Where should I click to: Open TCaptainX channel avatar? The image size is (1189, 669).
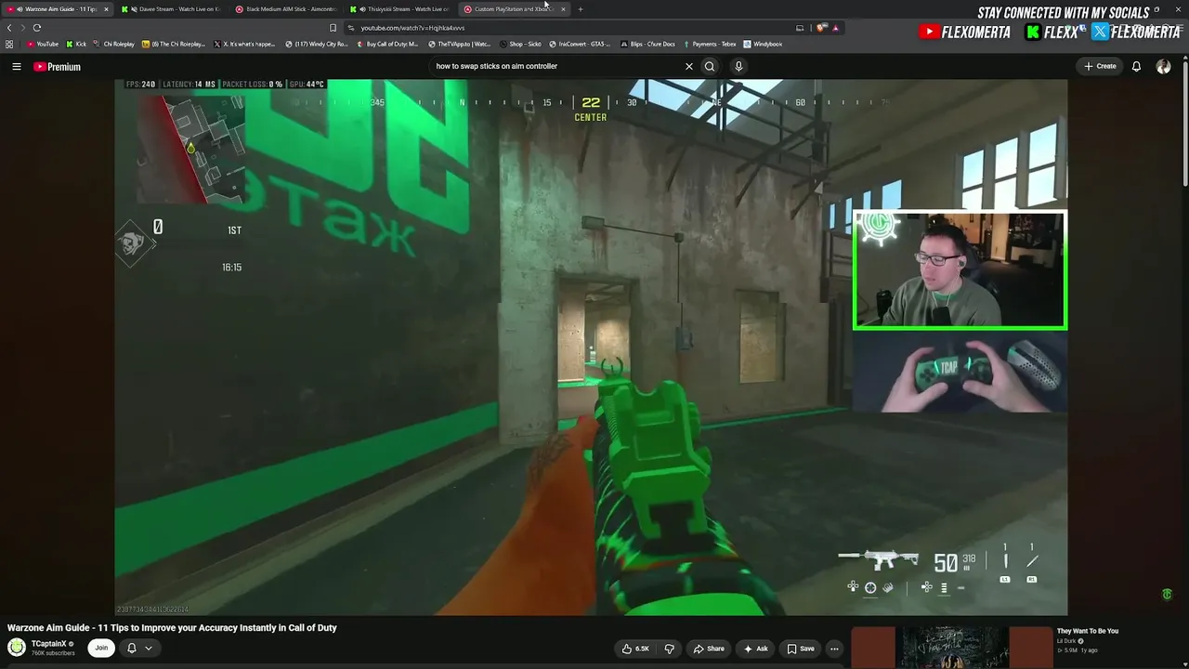pyautogui.click(x=17, y=648)
